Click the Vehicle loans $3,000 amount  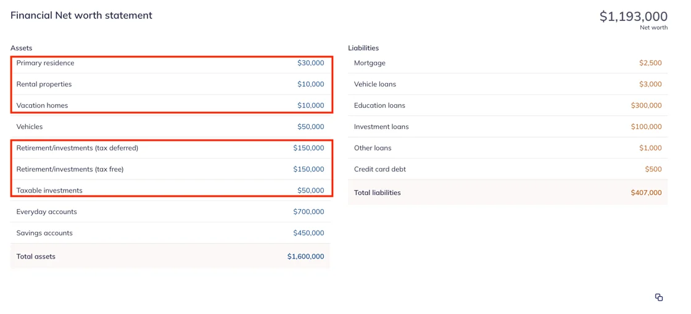650,84
